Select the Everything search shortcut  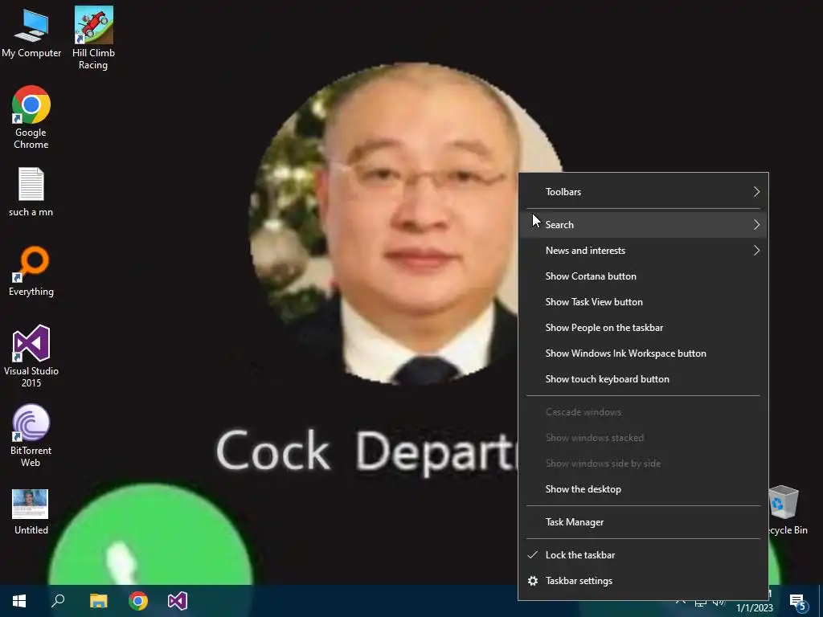31,272
